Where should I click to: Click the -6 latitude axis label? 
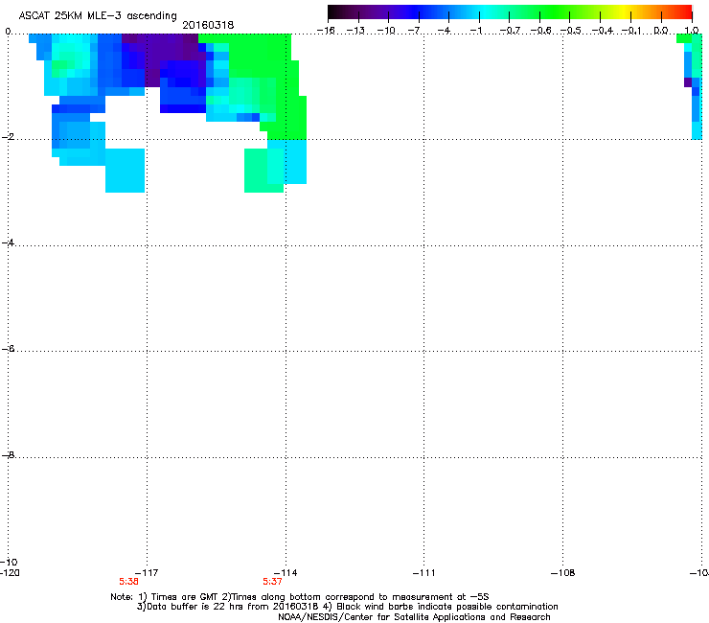(x=8, y=349)
